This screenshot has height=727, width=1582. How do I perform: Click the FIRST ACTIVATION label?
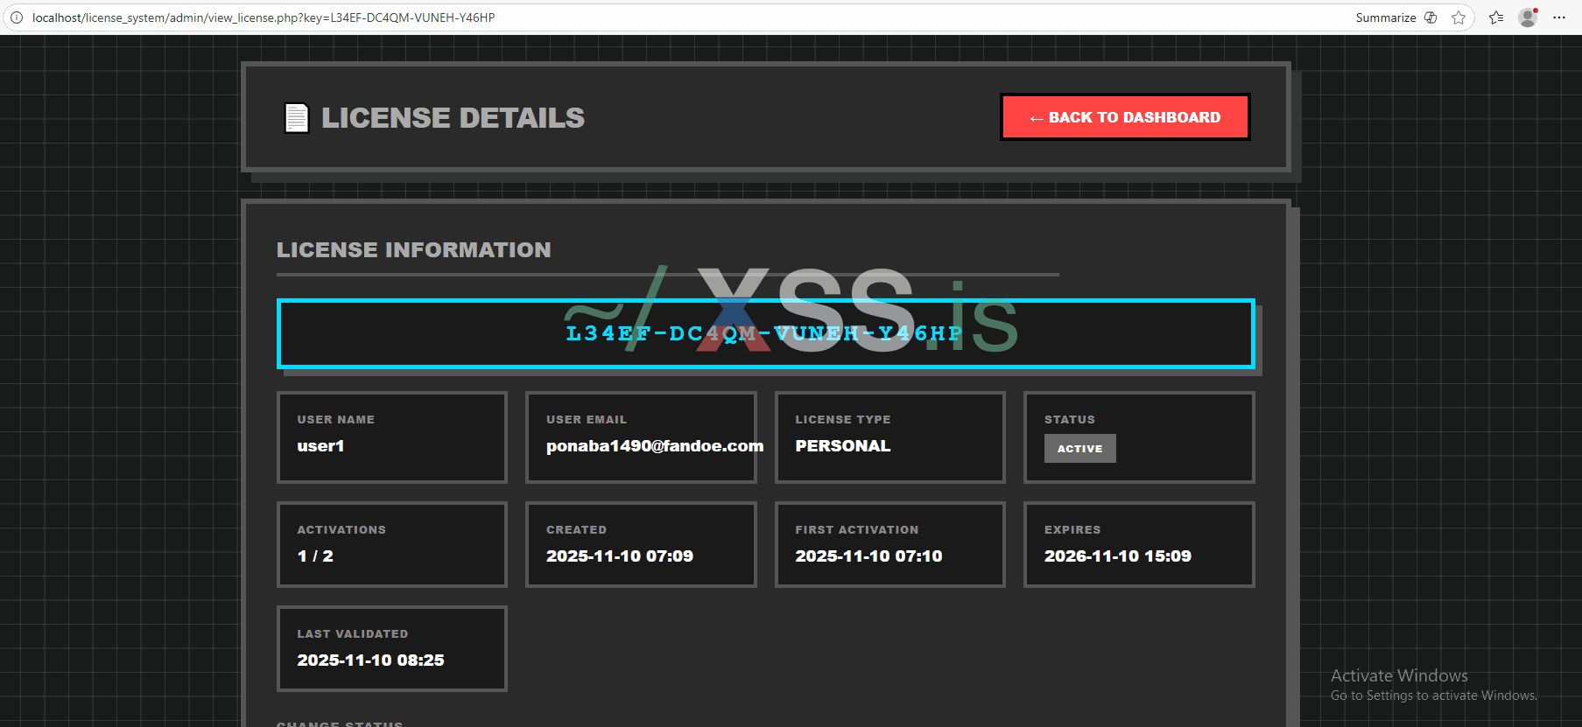pyautogui.click(x=857, y=530)
